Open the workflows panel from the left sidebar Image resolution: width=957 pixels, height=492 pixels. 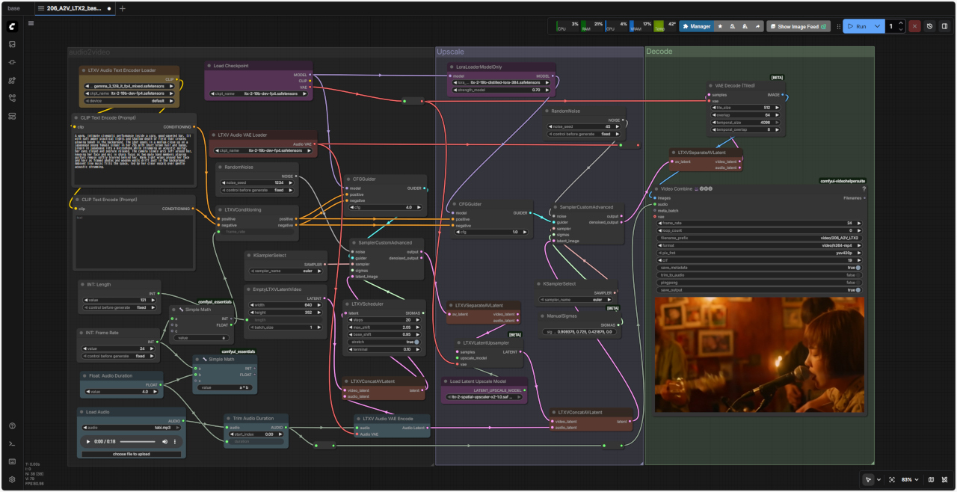click(12, 98)
